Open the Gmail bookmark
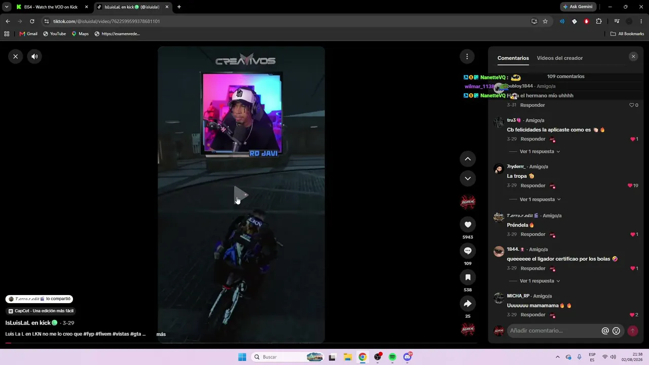649x365 pixels. click(x=28, y=34)
